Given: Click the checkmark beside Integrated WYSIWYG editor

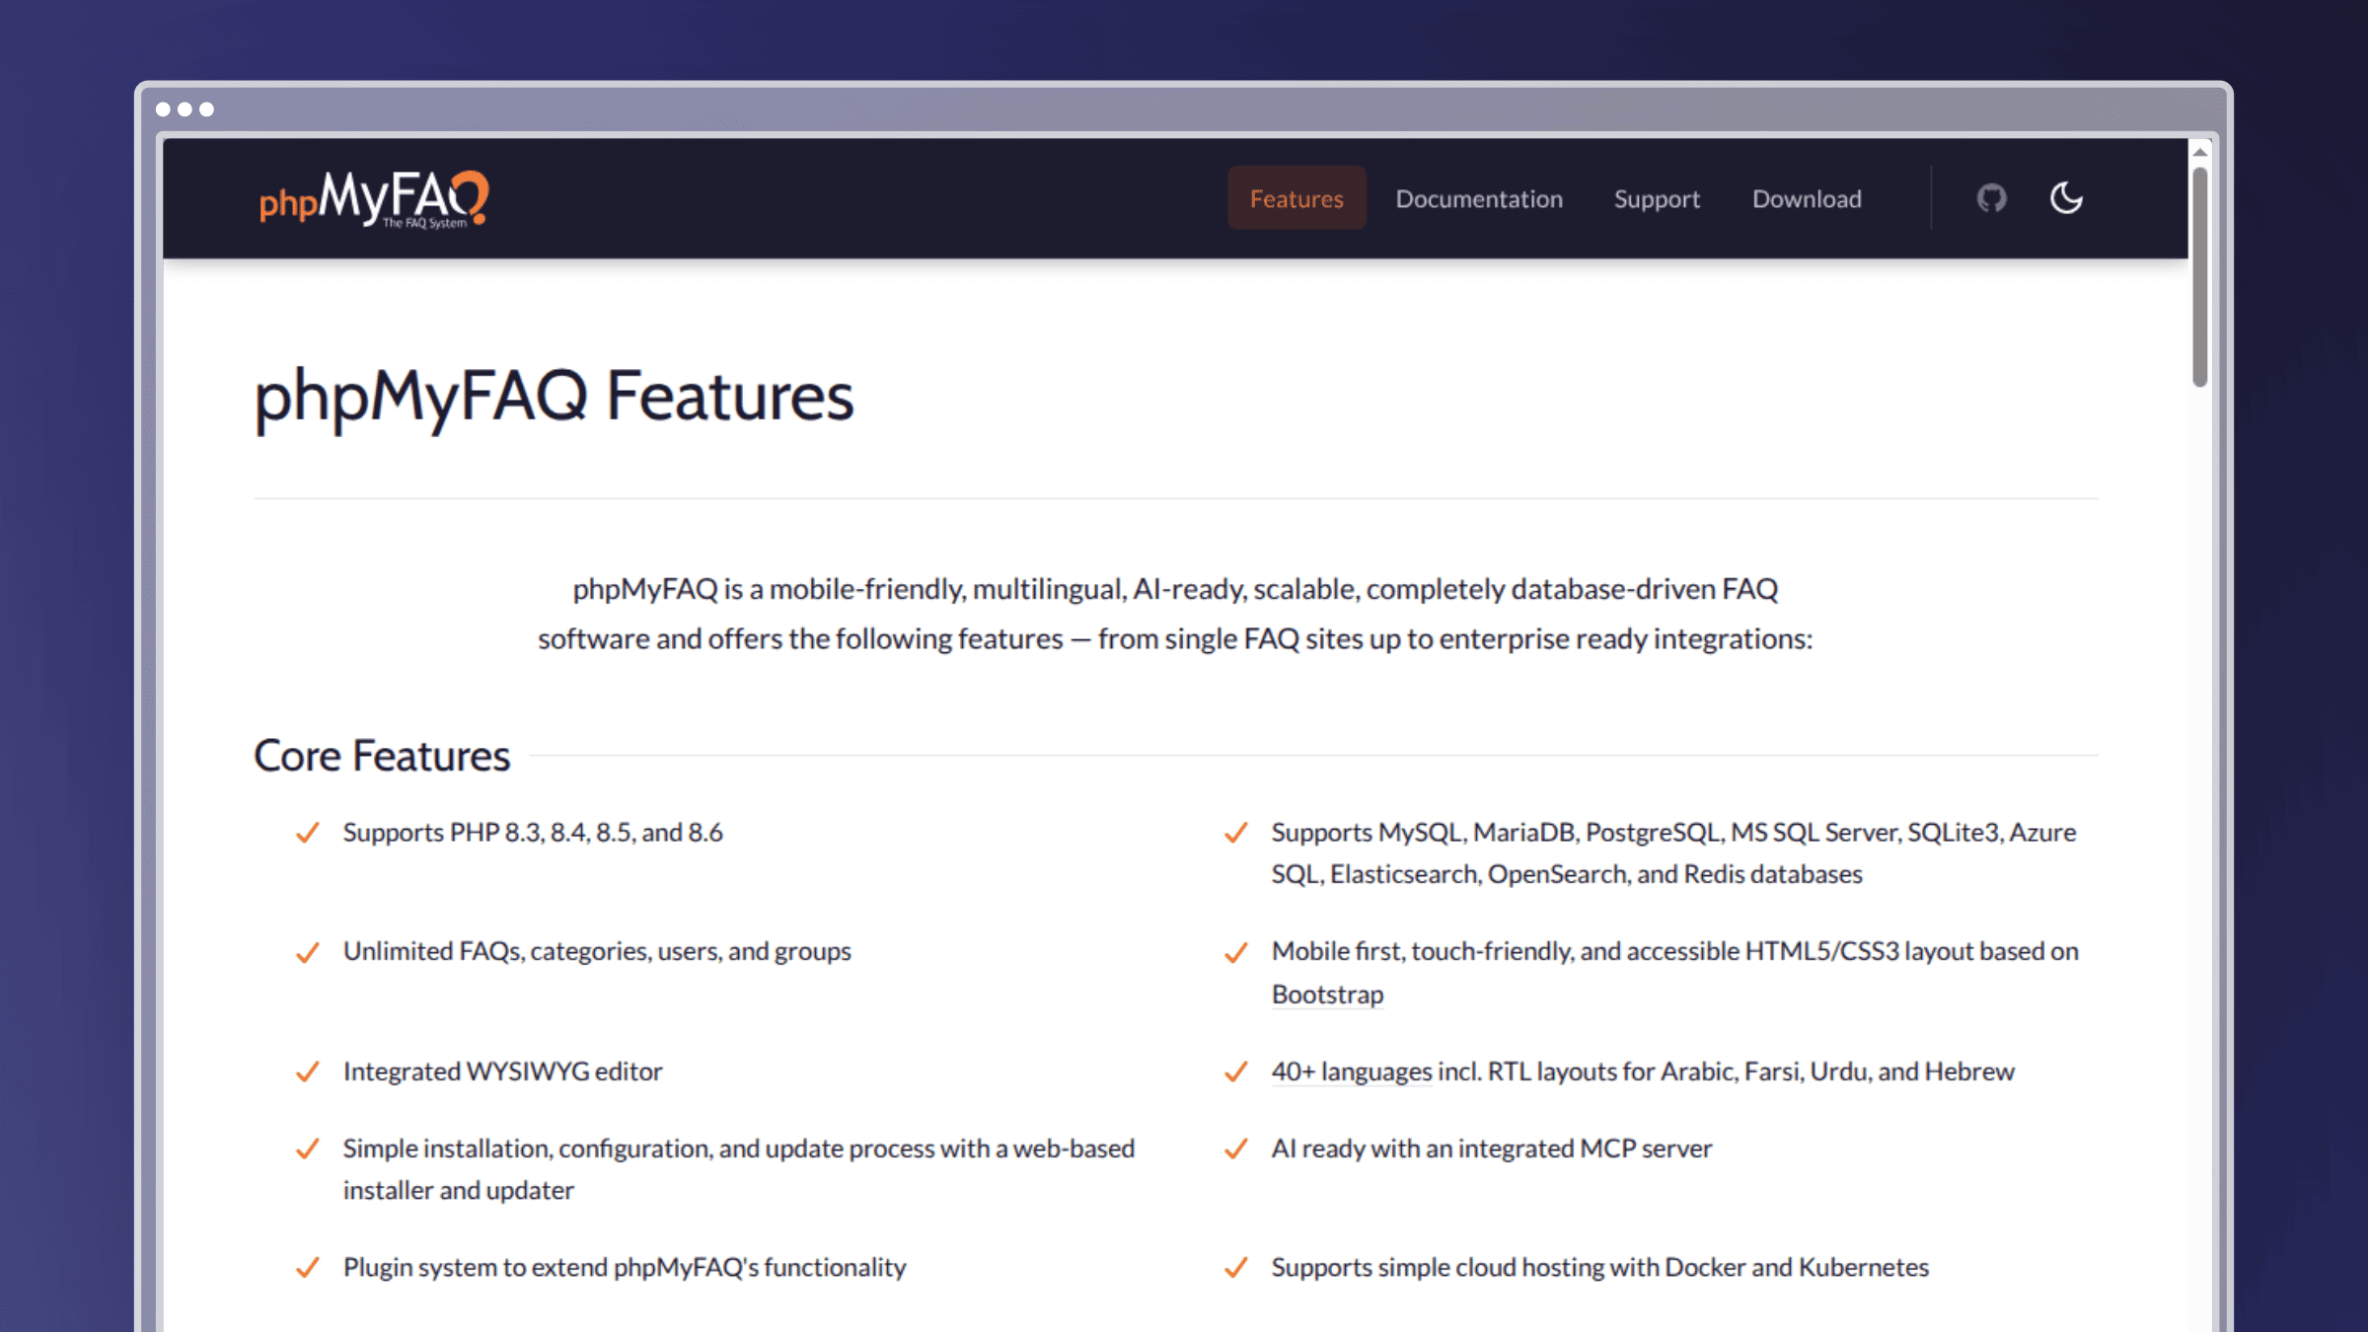Looking at the screenshot, I should tap(307, 1072).
